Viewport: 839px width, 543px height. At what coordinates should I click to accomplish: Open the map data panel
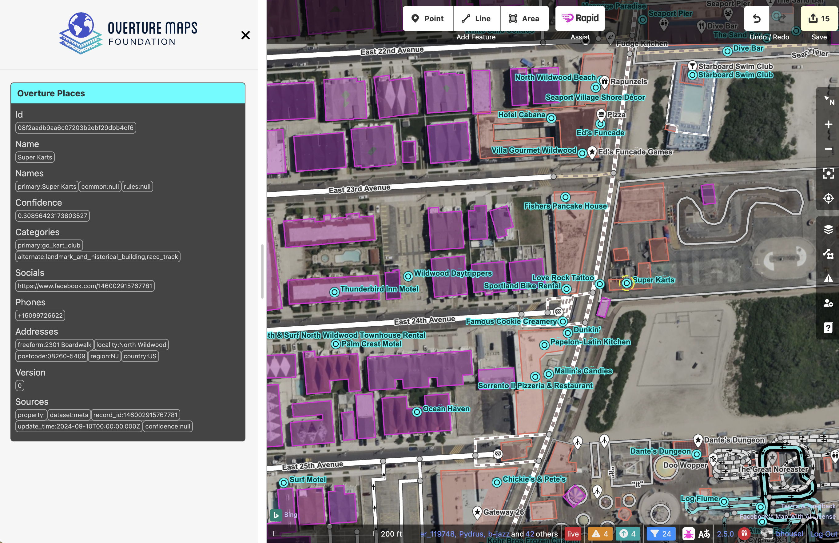(828, 254)
